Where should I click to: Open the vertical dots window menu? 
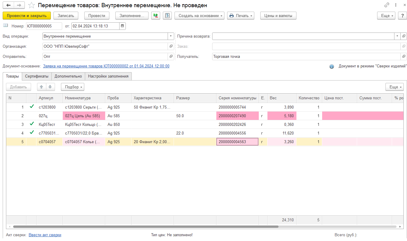pyautogui.click(x=396, y=5)
